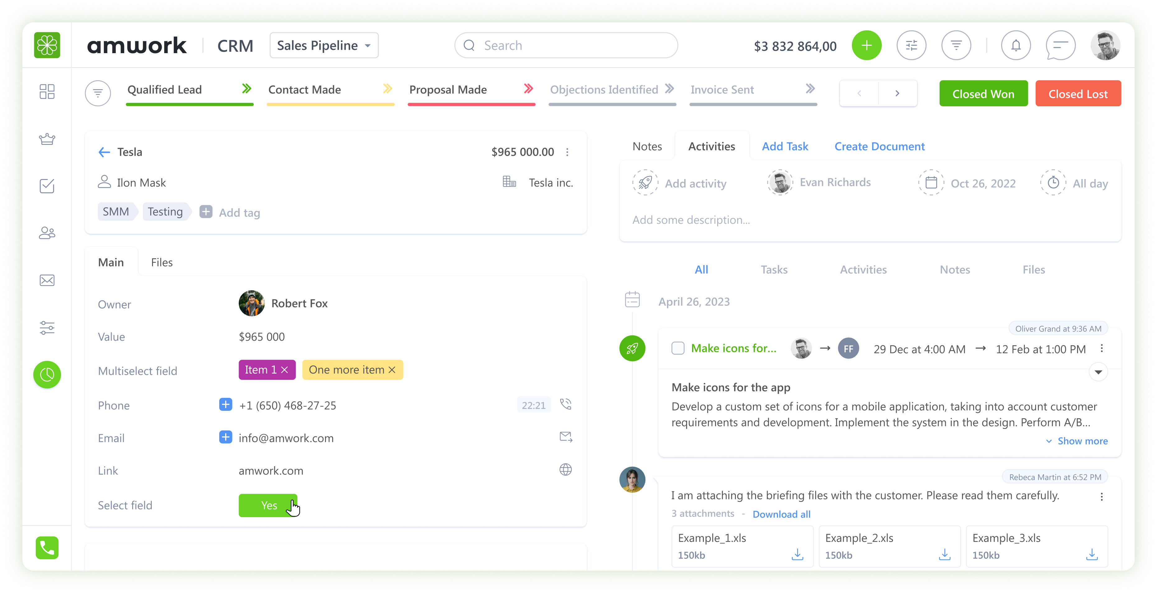Open the dashboard grid icon in sidebar
This screenshot has height=593, width=1157.
click(x=47, y=91)
